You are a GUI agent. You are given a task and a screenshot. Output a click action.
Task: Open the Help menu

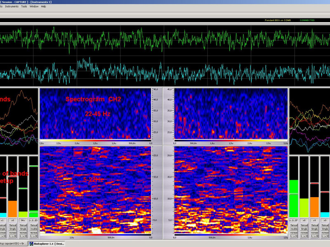coord(43,7)
